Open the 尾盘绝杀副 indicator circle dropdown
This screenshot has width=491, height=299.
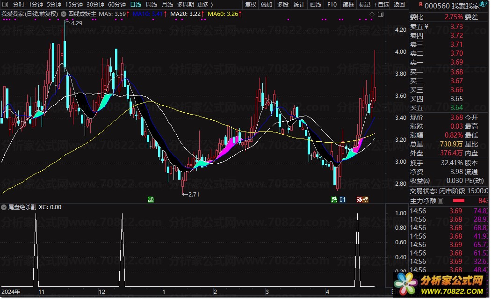pos(4,207)
